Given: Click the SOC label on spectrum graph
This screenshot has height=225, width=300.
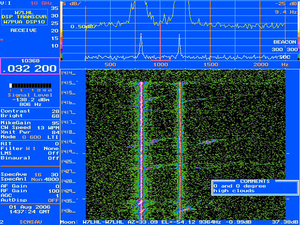Looking at the screenshot, I should (278, 56).
